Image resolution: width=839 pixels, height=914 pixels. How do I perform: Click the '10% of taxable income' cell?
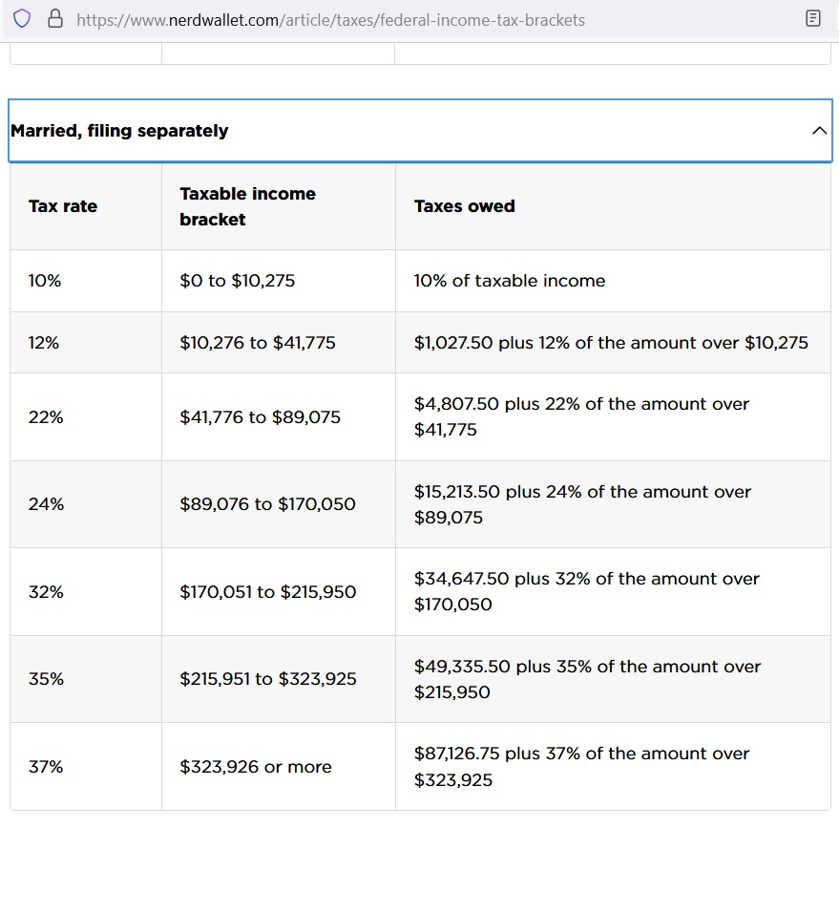click(510, 281)
